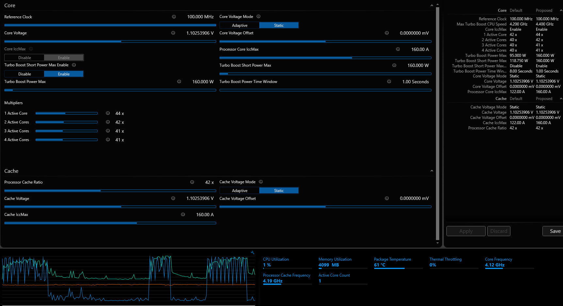This screenshot has height=306, width=563.
Task: Set Cache Voltage Mode to Static
Action: coord(279,191)
